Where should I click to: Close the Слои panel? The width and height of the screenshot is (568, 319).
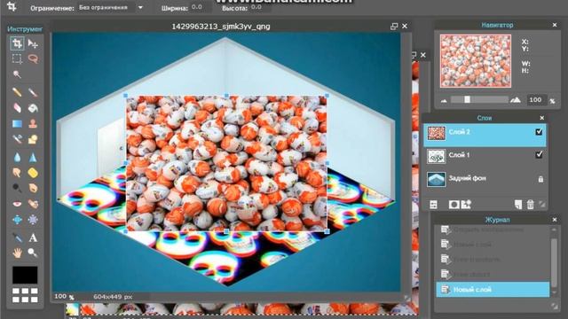[542, 118]
